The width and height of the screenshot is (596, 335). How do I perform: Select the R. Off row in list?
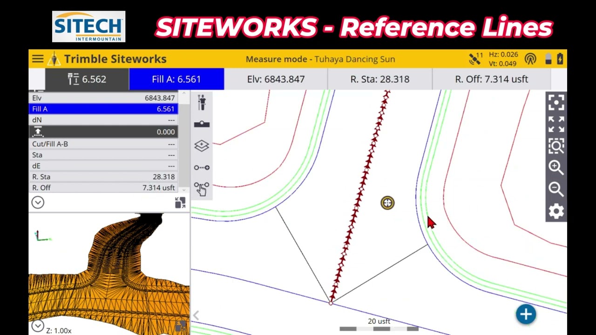[103, 188]
